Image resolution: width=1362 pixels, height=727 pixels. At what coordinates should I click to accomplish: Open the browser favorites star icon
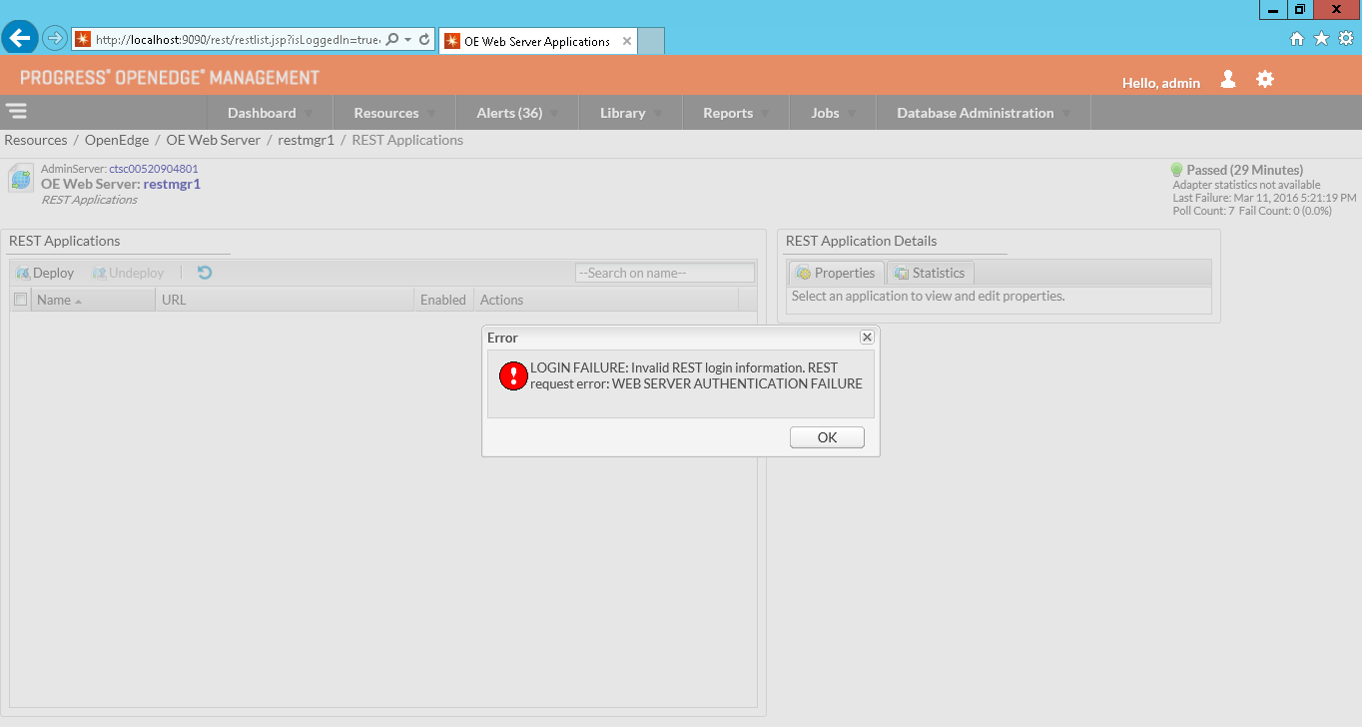pos(1321,39)
